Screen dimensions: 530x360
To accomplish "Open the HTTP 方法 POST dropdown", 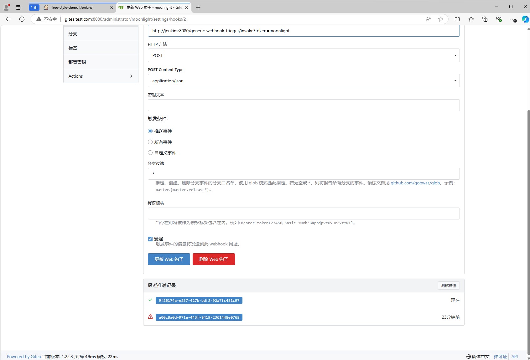I will click(x=304, y=55).
